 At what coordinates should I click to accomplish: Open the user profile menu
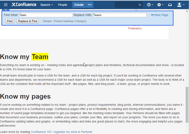pos(181,5)
